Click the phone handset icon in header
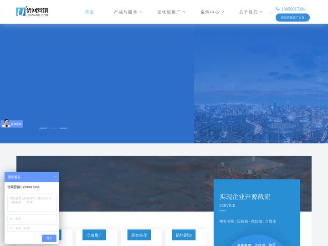 (277, 9)
